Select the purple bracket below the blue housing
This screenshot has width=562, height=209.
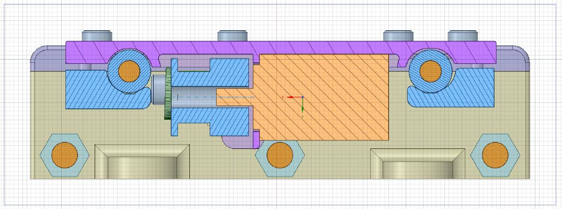(241, 142)
